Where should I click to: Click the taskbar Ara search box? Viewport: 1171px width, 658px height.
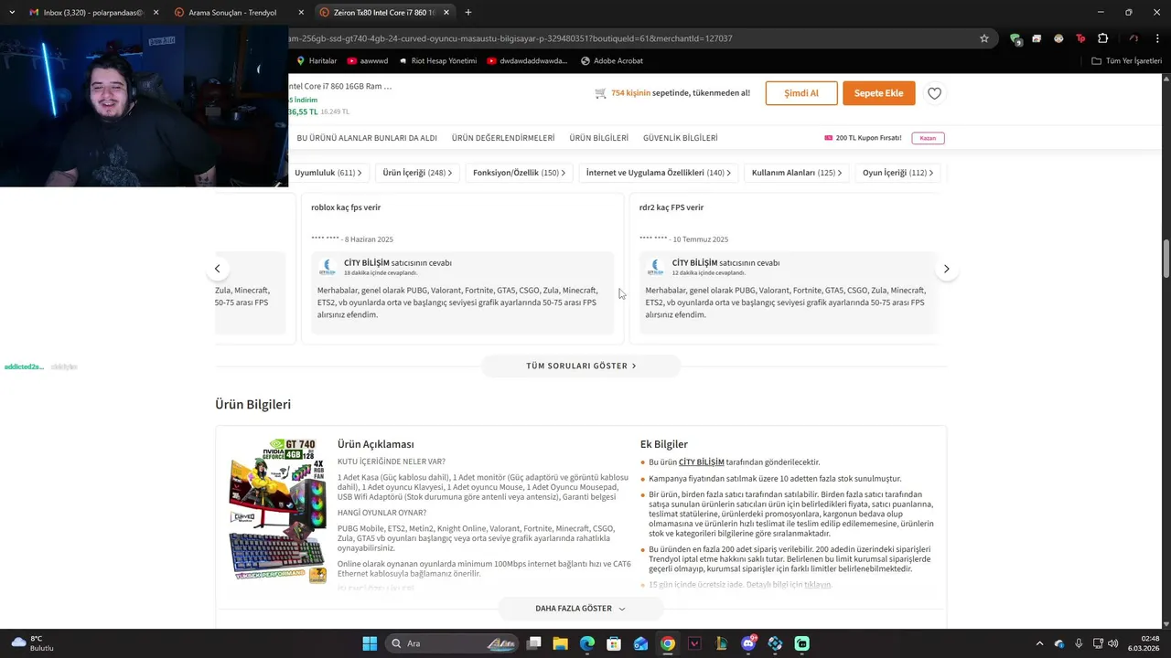(x=452, y=643)
